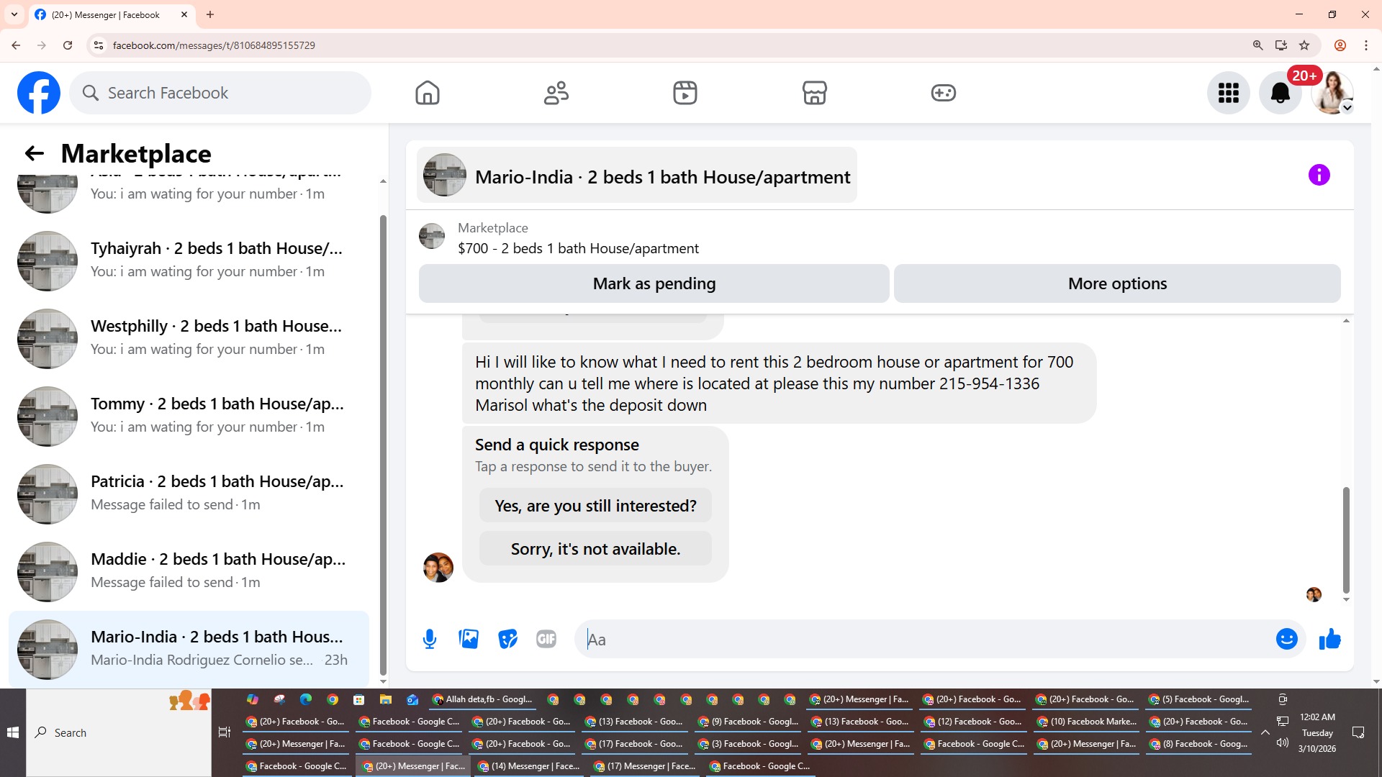Open the Chrome tab search dropdown
Viewport: 1382px width, 777px height.
14,14
